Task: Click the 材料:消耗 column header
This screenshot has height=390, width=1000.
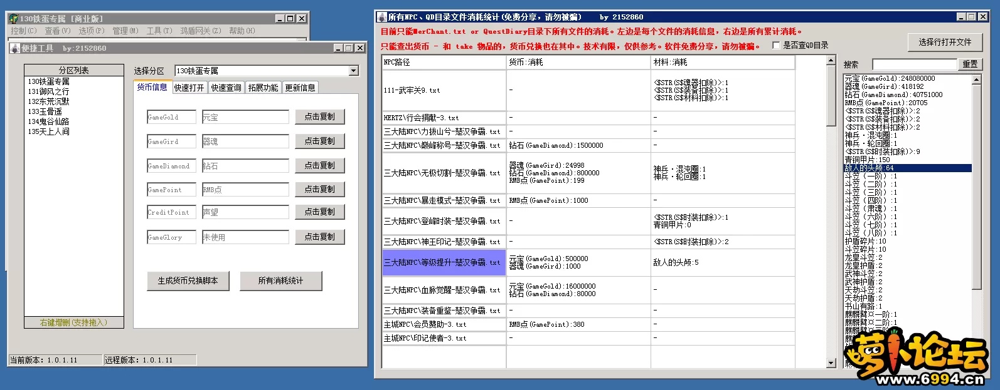Action: point(723,63)
